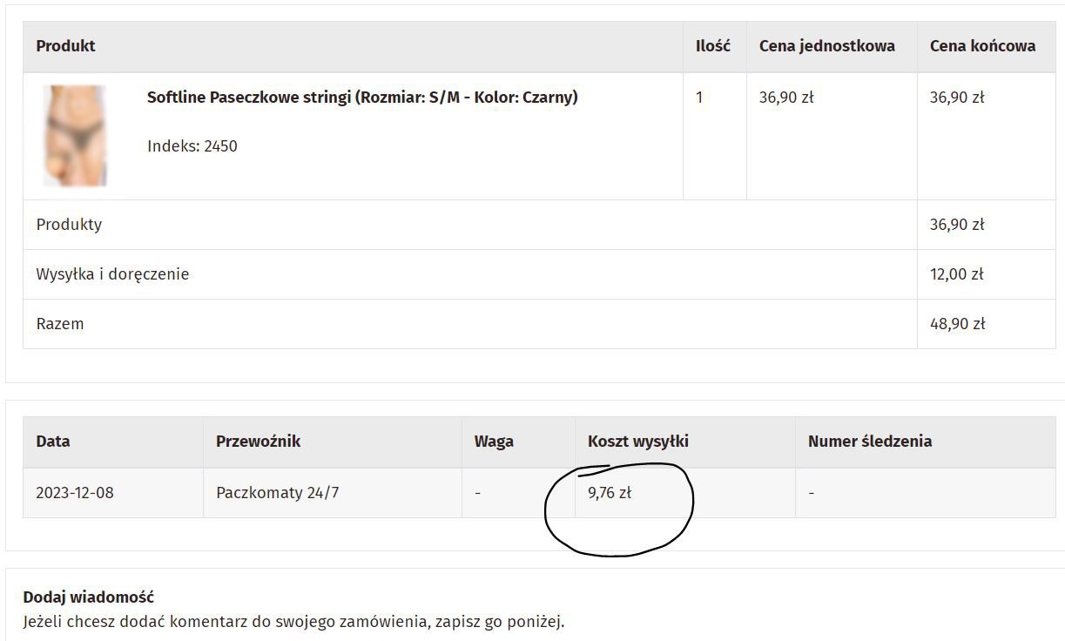Click the Numer śledzenia column header
Image resolution: width=1065 pixels, height=641 pixels.
coord(870,441)
